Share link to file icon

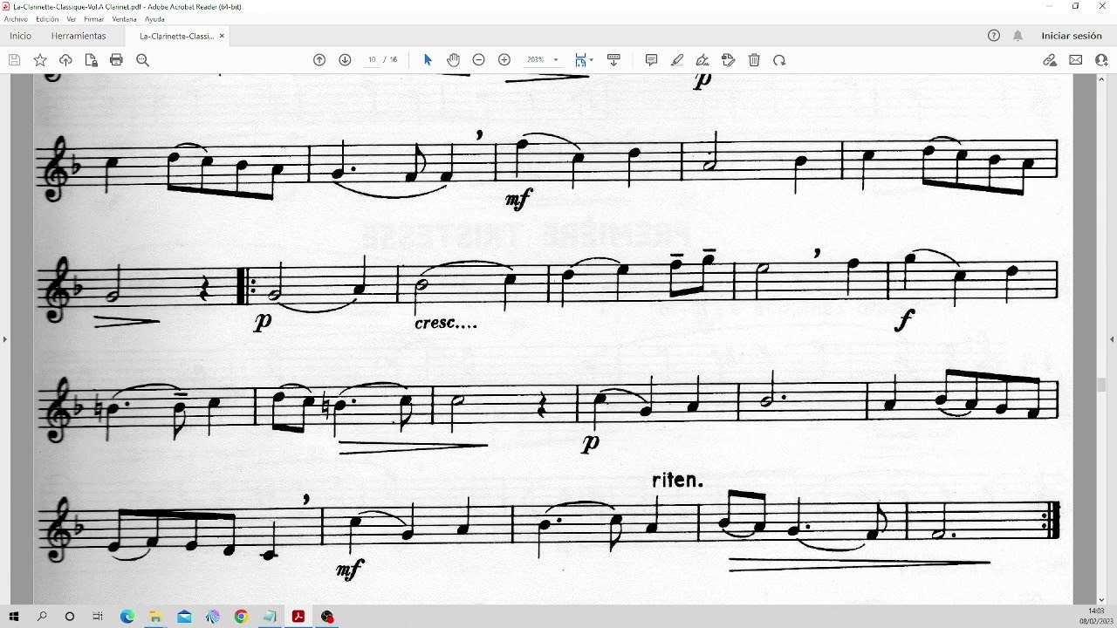[x=1050, y=60]
